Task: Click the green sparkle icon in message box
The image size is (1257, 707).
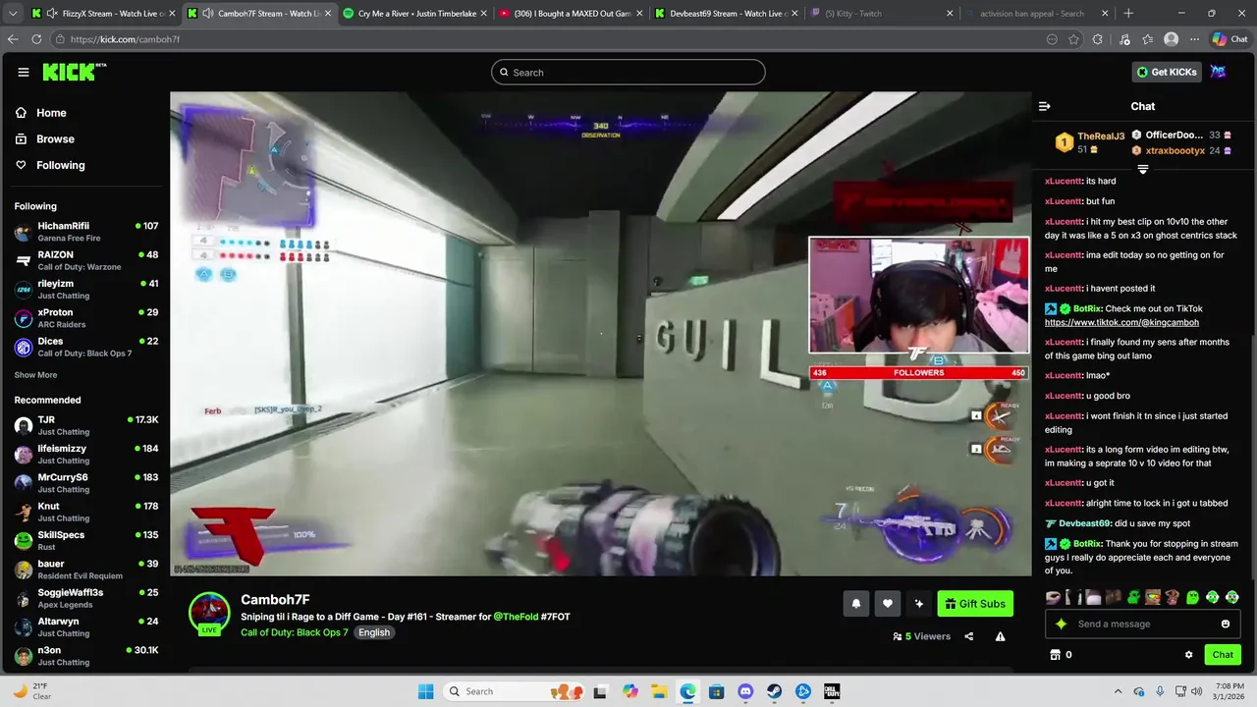Action: point(1061,624)
